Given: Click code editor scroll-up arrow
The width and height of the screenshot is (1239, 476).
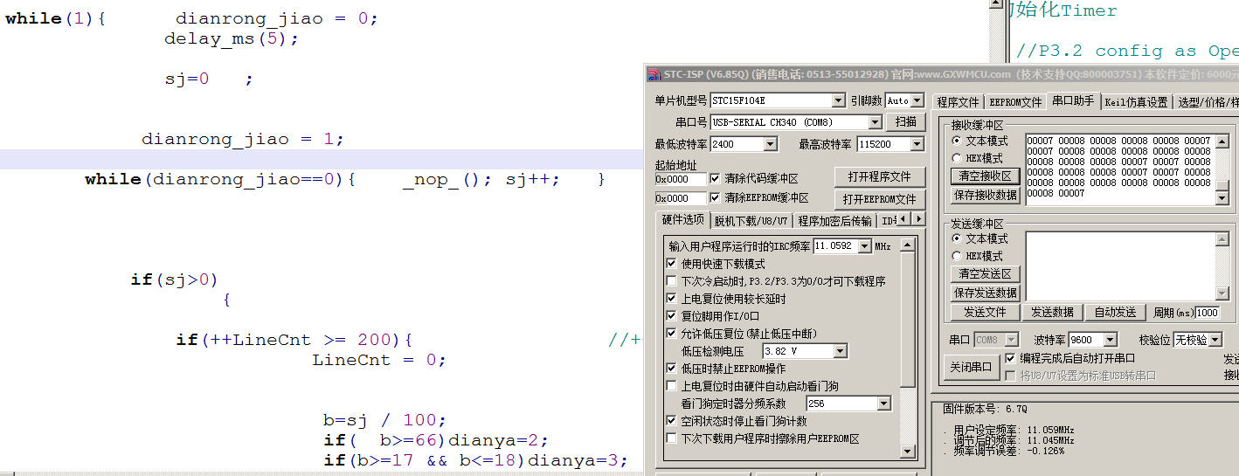Looking at the screenshot, I should (994, 6).
